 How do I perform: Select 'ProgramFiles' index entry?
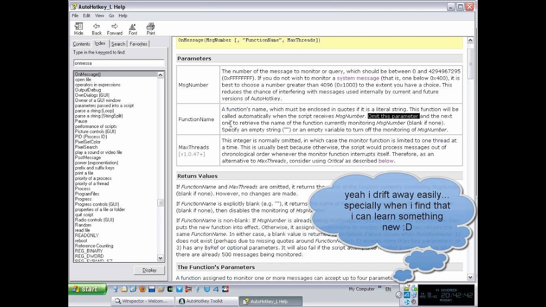click(87, 194)
